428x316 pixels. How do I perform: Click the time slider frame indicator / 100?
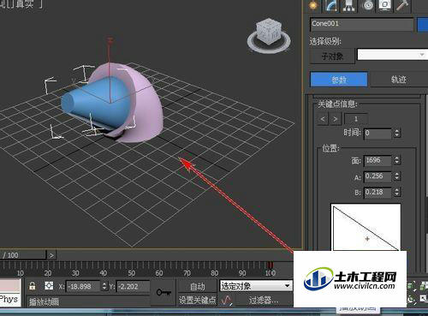tap(23, 255)
